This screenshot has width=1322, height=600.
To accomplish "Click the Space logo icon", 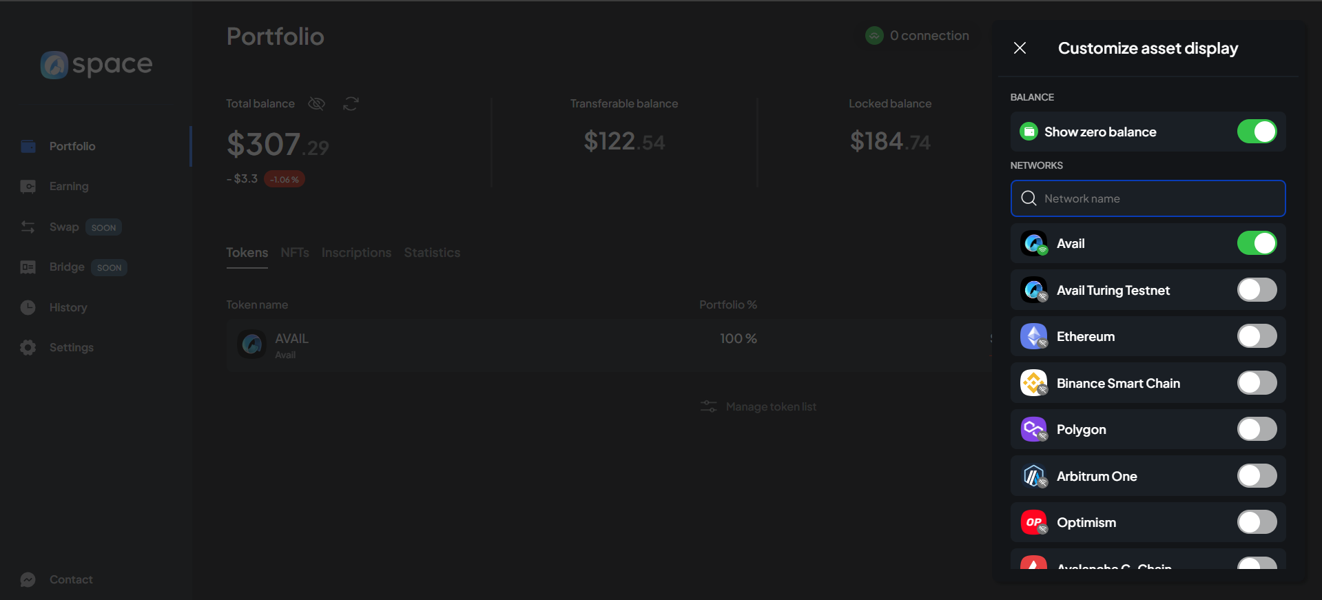I will pyautogui.click(x=54, y=65).
